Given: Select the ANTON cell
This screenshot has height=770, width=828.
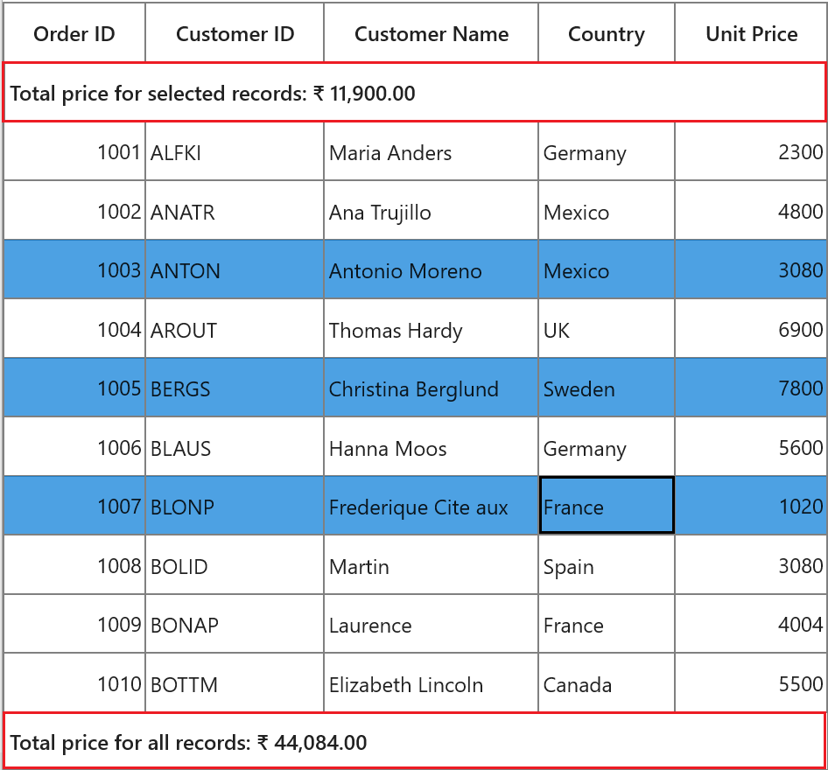Looking at the screenshot, I should tap(235, 269).
